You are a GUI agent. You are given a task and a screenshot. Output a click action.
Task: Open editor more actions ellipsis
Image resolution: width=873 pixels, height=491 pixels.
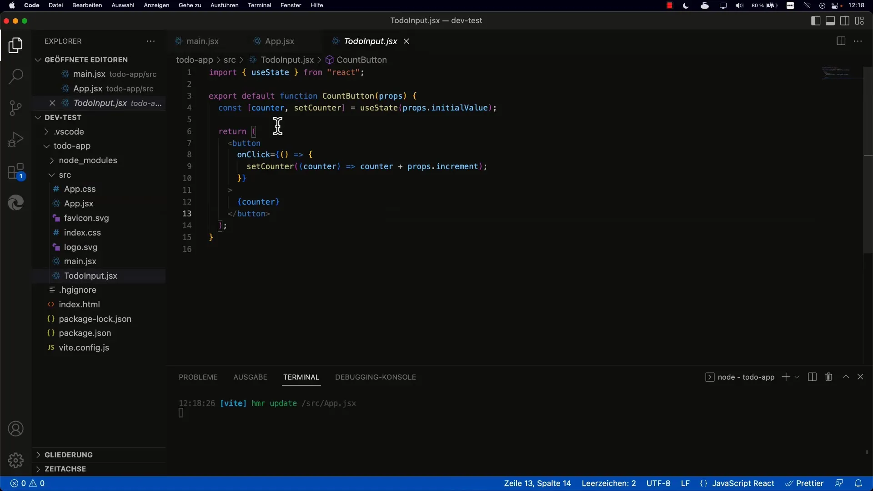pos(858,41)
